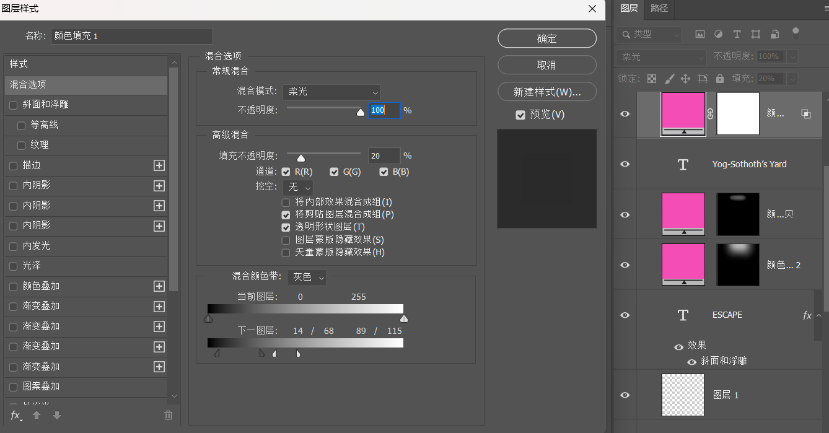Click the 确定 button
829x433 pixels.
(547, 38)
